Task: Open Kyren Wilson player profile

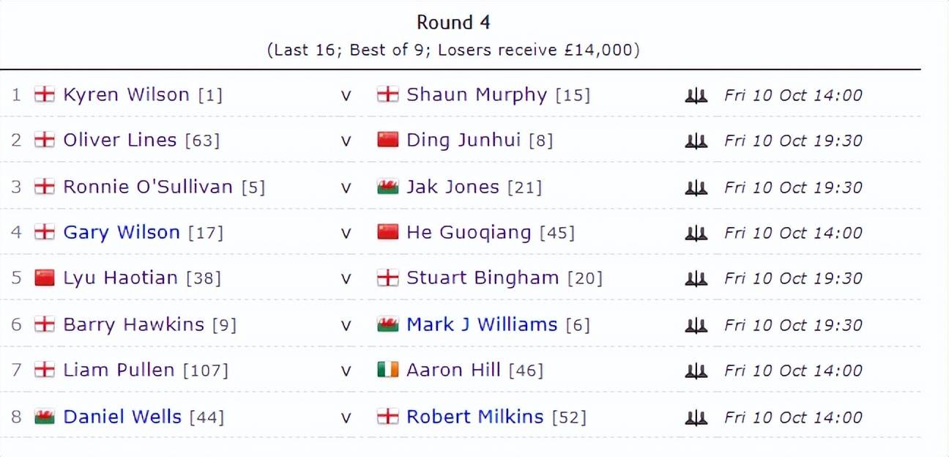Action: 126,94
